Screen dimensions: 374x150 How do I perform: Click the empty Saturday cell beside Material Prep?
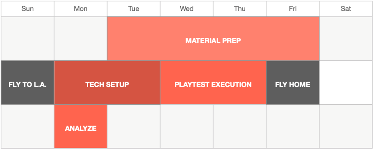coord(346,39)
